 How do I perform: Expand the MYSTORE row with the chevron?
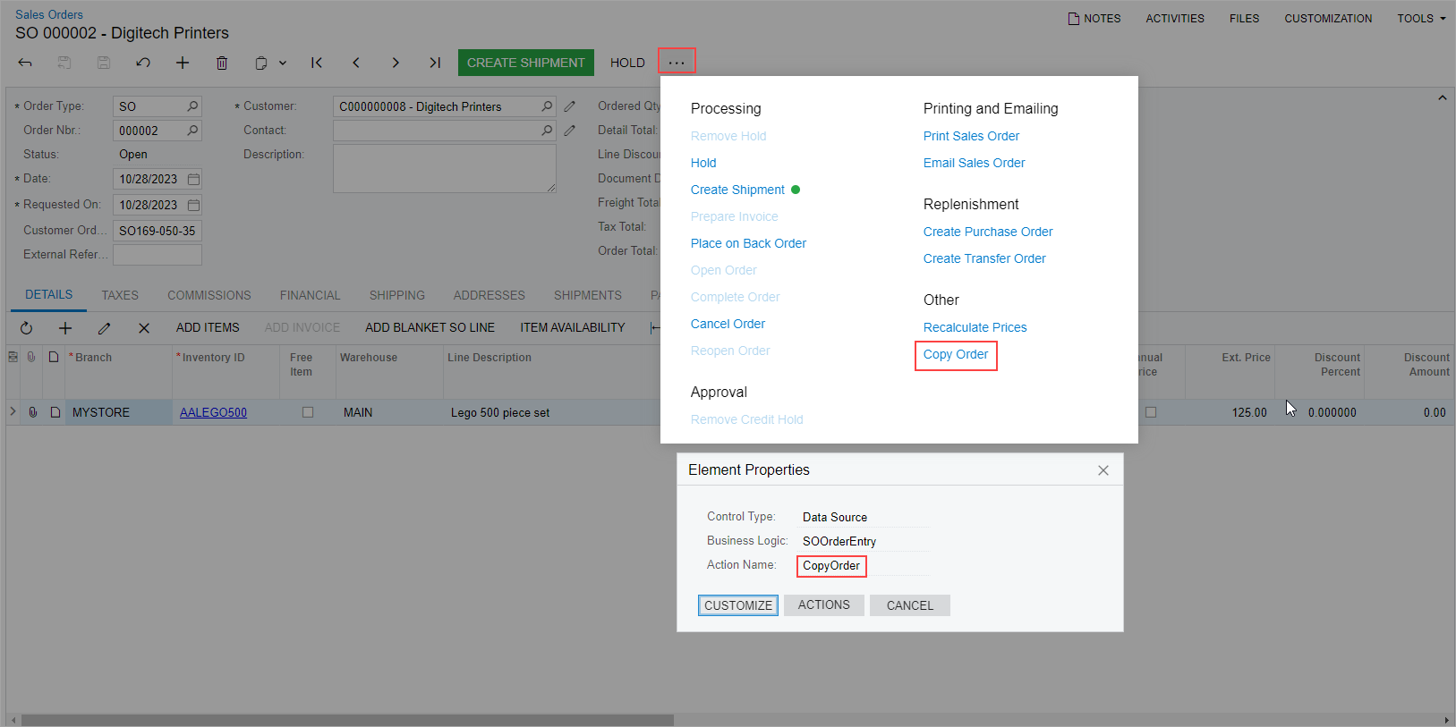13,411
